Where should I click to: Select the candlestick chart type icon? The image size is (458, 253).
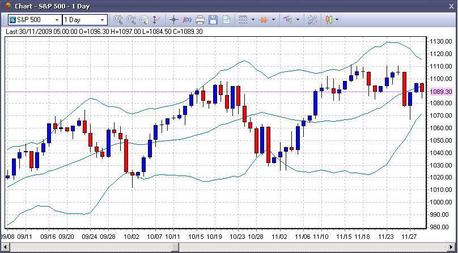click(x=329, y=20)
